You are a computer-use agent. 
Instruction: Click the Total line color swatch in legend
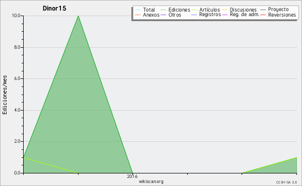click(138, 10)
